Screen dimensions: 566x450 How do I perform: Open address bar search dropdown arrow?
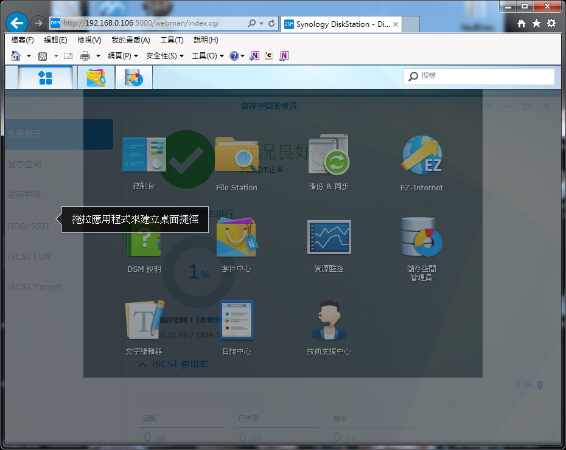tap(261, 24)
